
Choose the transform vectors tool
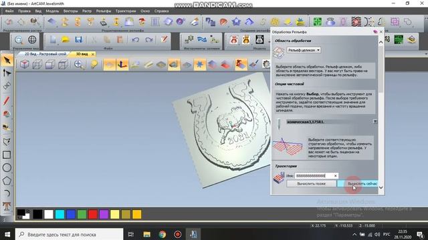(7, 86)
